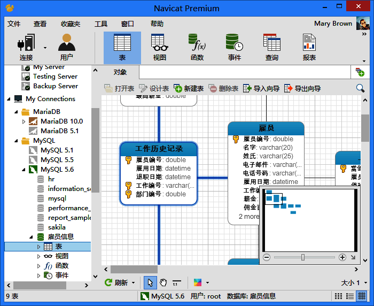Collapse the My Connections tree group
This screenshot has width=374, height=306.
point(9,99)
